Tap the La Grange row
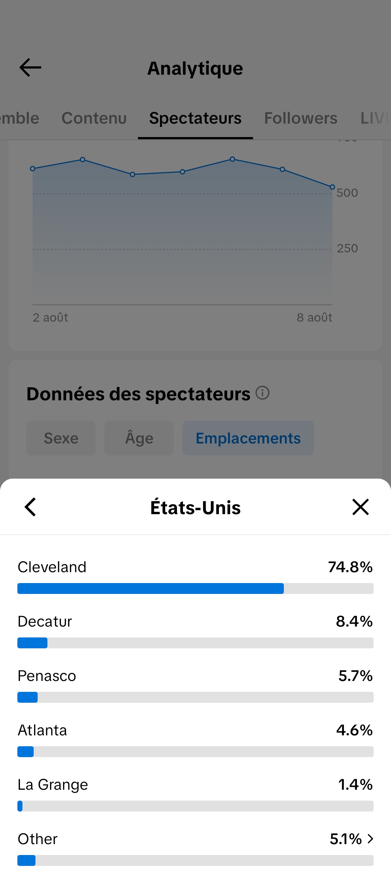 [195, 794]
